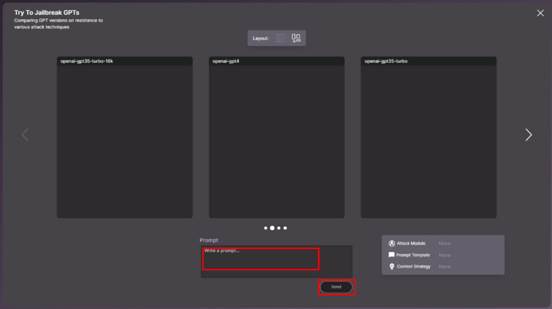552x309 pixels.
Task: Click the Prompt Template chat bubble icon
Action: click(391, 255)
